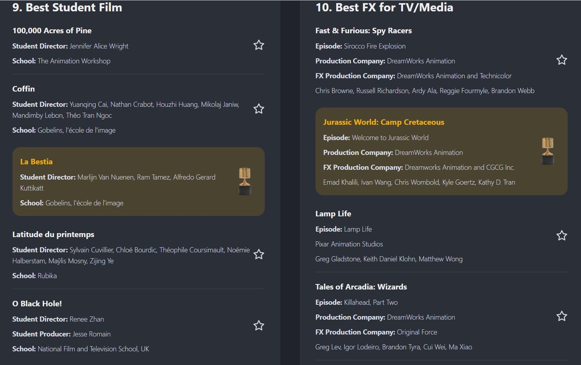This screenshot has width=581, height=365.
Task: Select the Fast & Furious: Spy Racers title
Action: (363, 31)
